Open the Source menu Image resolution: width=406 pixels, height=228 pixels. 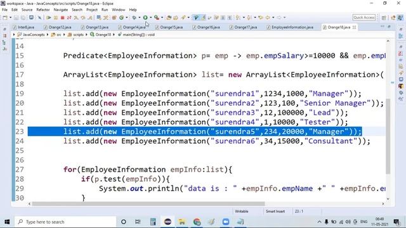(x=27, y=9)
